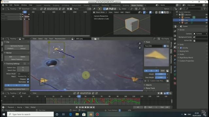Click the Blender icon in Windows taskbar

(91, 114)
